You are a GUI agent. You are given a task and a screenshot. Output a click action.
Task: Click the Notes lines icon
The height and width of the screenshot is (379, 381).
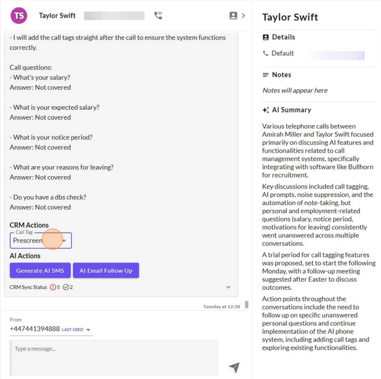pyautogui.click(x=266, y=75)
